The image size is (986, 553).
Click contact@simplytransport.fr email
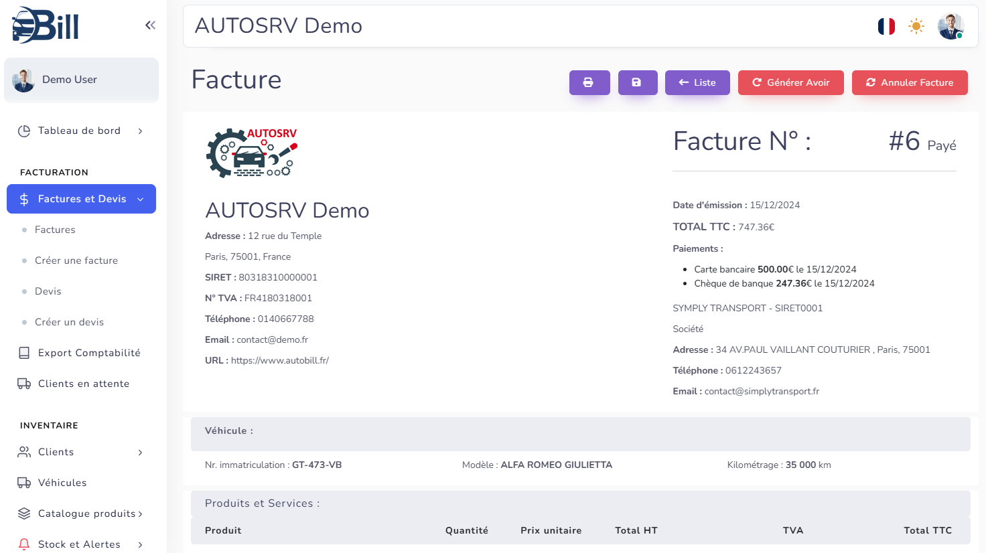(x=762, y=391)
